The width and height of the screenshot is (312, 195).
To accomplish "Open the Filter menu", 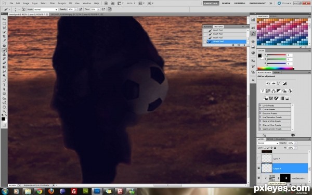I will pos(52,3).
